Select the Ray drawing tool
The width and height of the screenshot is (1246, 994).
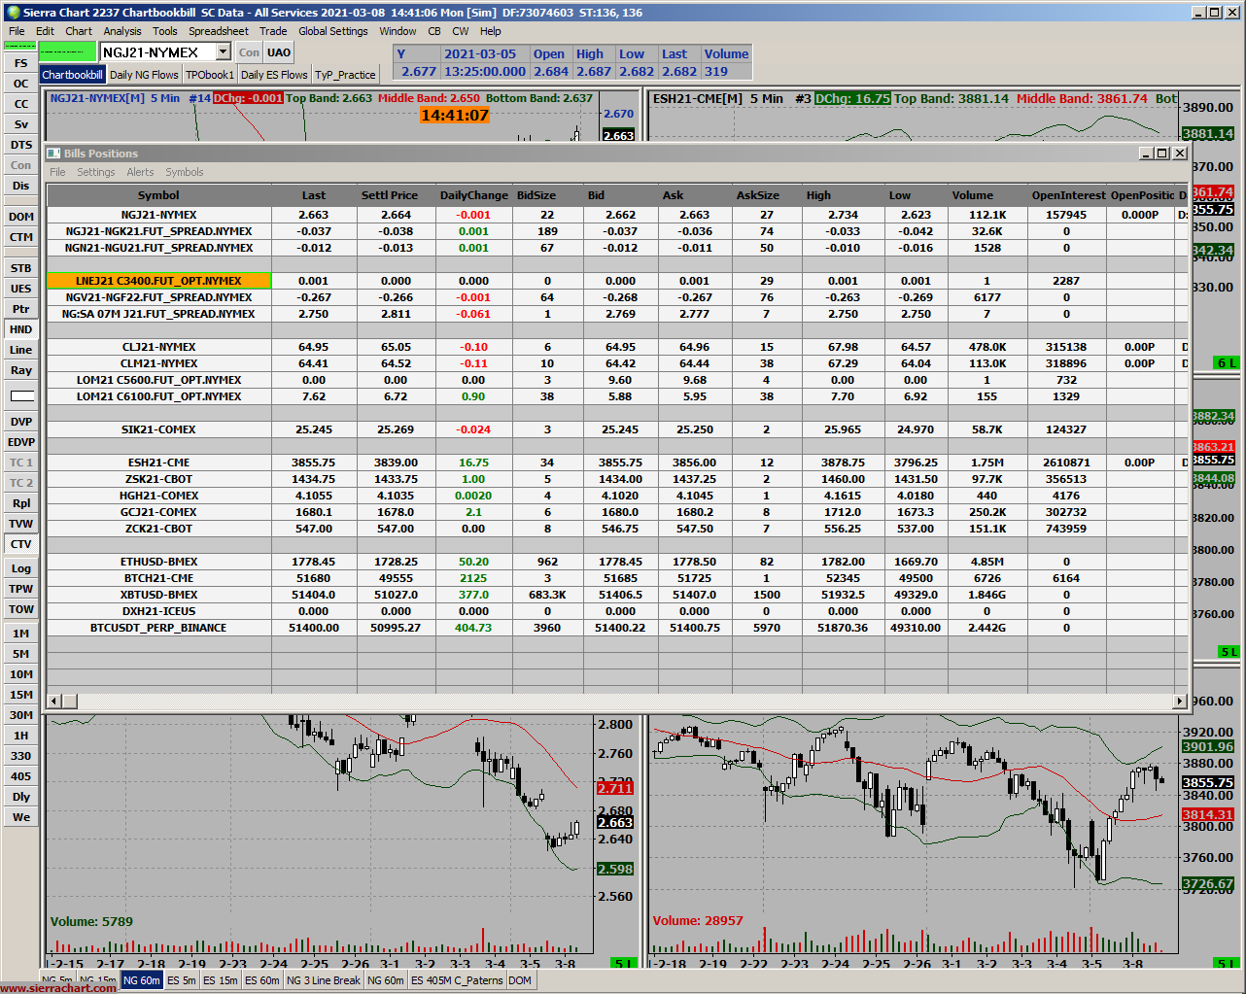[21, 370]
